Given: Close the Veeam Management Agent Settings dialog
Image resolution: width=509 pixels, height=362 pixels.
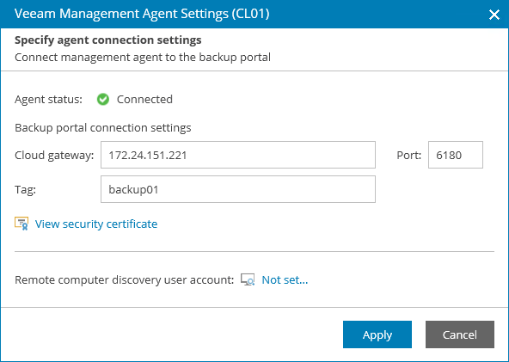Looking at the screenshot, I should point(494,15).
